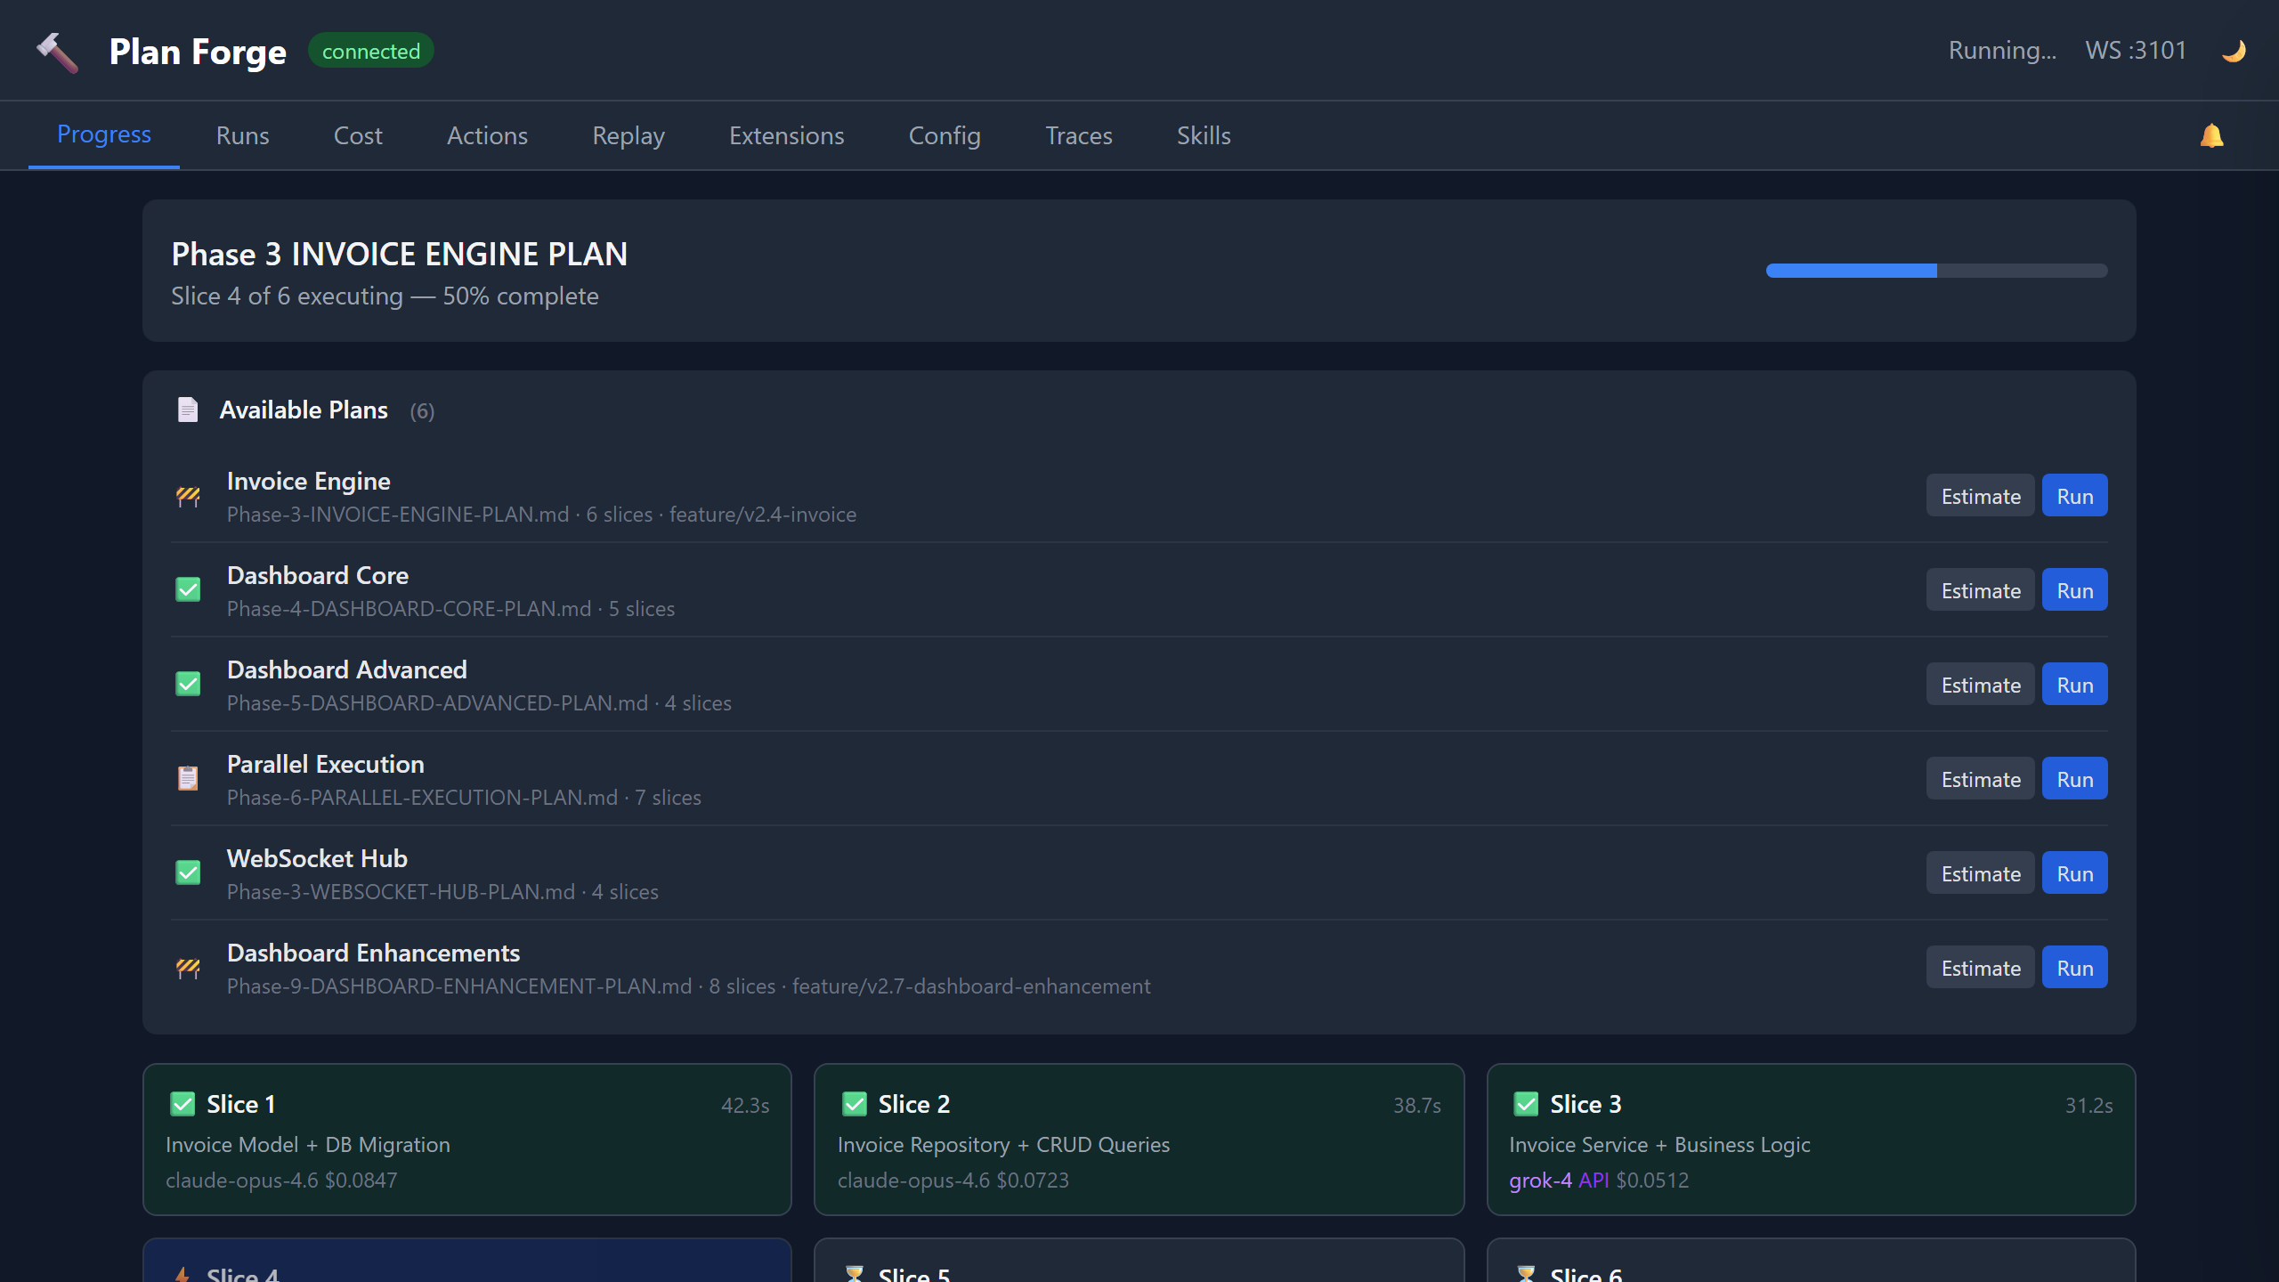This screenshot has width=2279, height=1282.
Task: Click the Available Plans document icon
Action: click(x=188, y=410)
